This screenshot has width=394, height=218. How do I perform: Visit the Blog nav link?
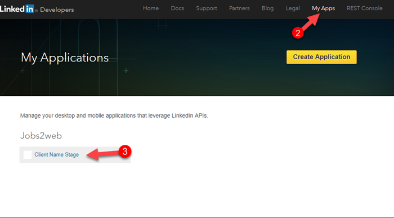(x=267, y=8)
